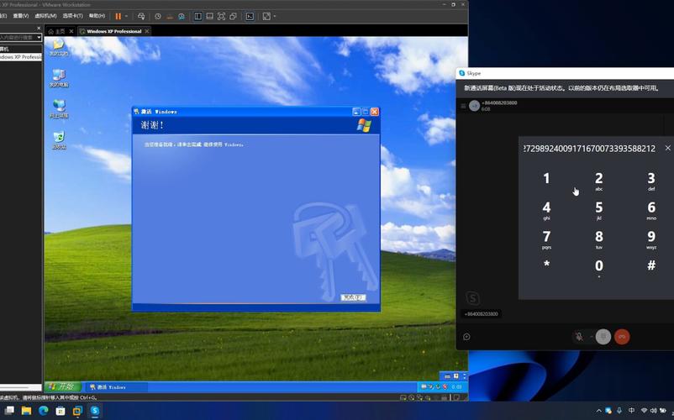
Task: Click the XP language bar keyboard icon
Action: 447,376
